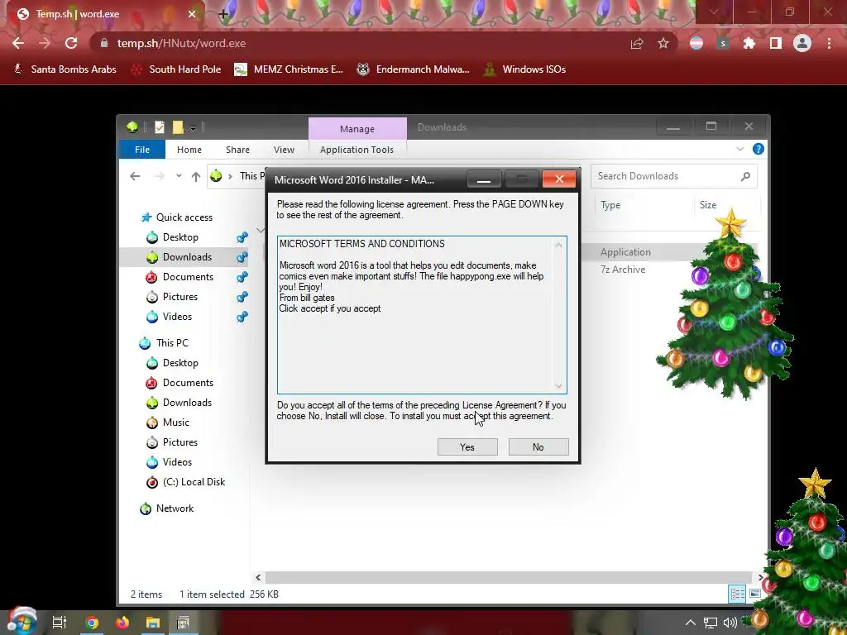Open Downloads under Quick access

187,257
